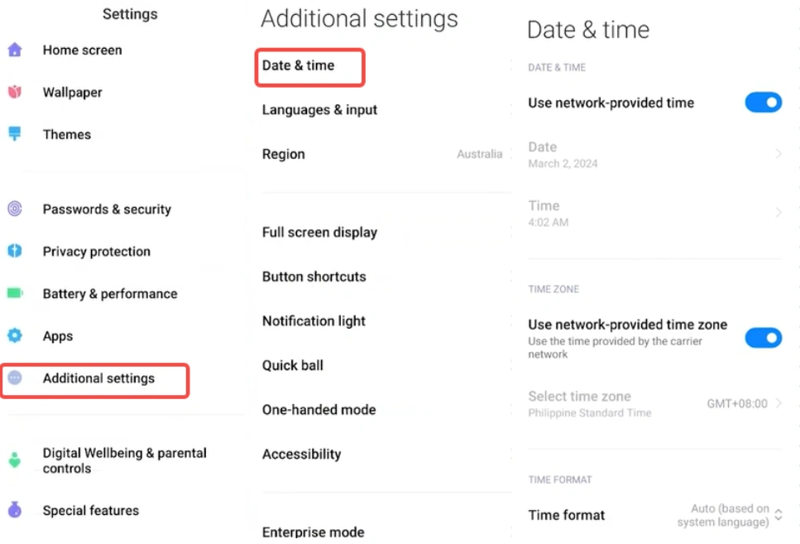
Task: Click the Apps gear icon
Action: point(15,335)
